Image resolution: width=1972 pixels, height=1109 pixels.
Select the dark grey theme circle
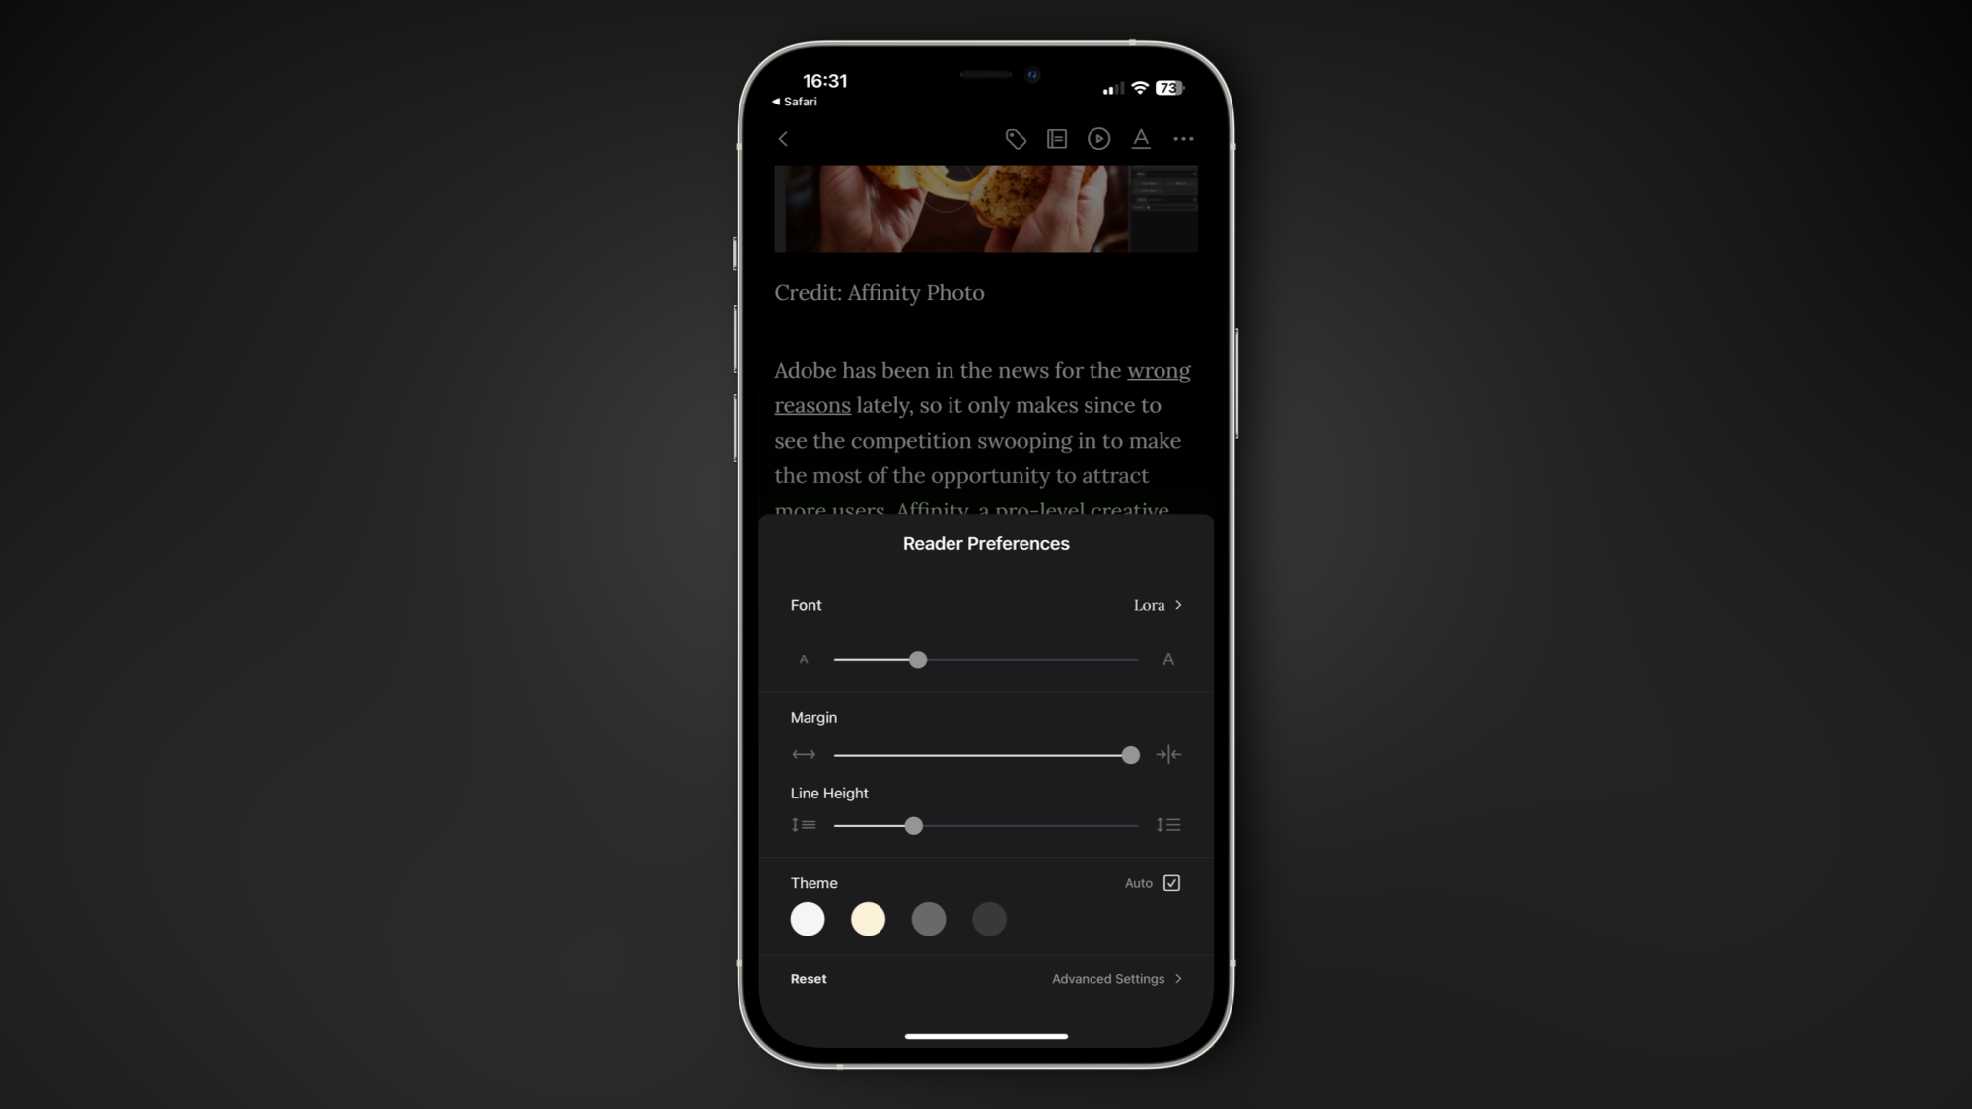989,918
